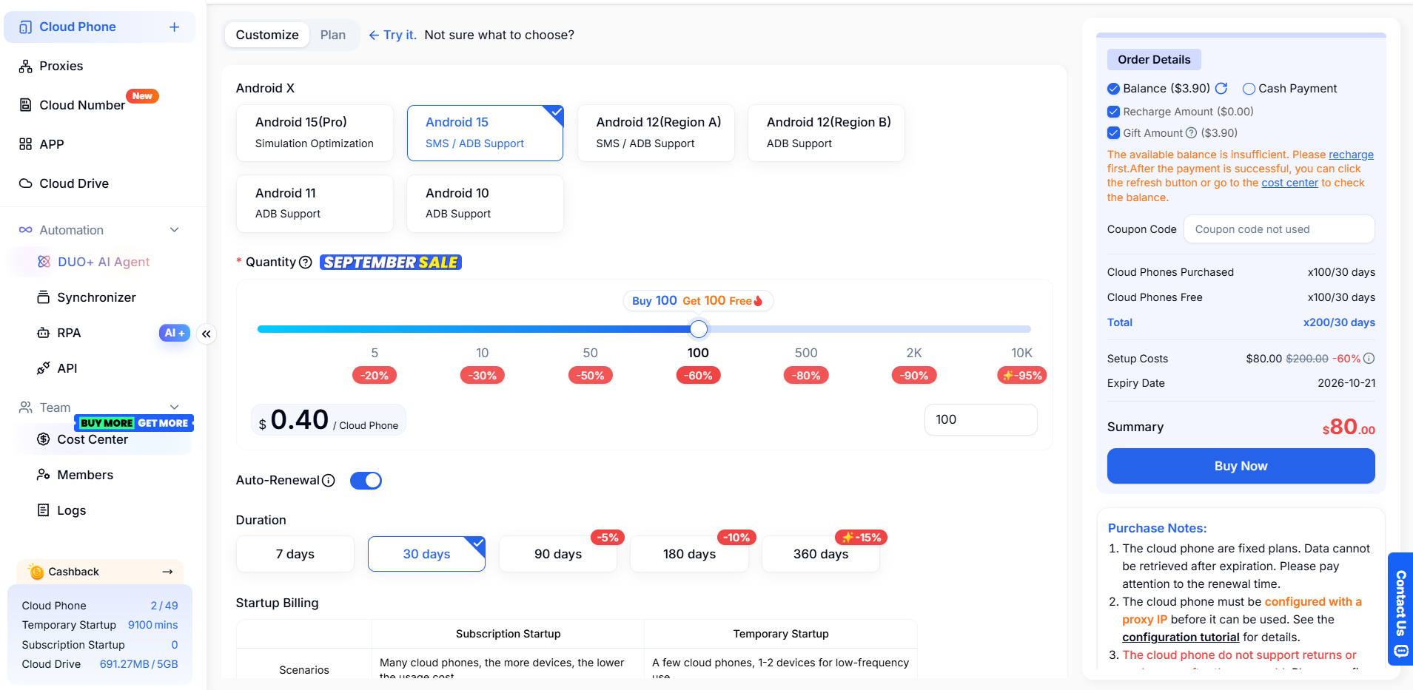Click the plus icon beside Cloud Phone

click(x=174, y=27)
